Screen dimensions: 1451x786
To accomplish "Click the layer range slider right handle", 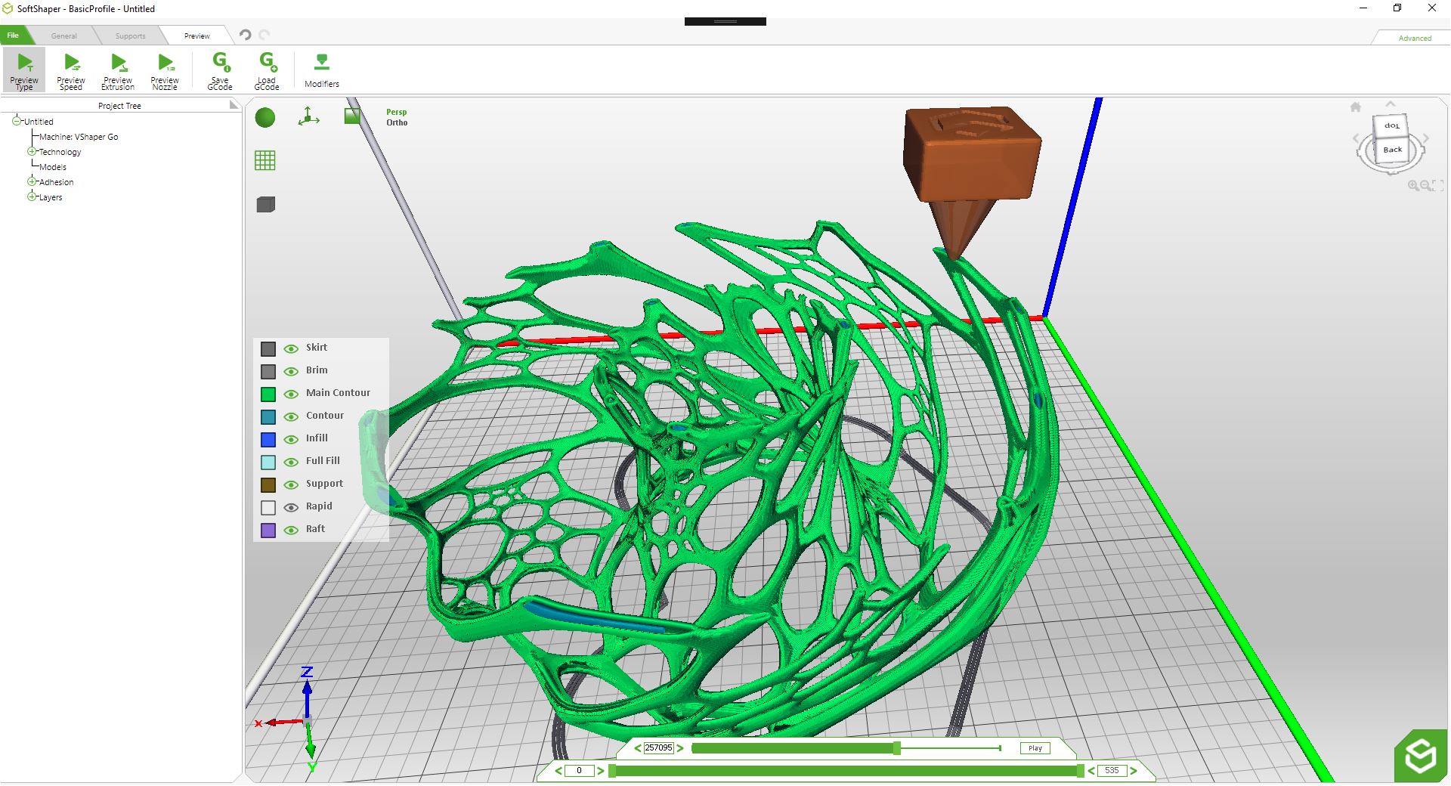I will pos(1081,771).
